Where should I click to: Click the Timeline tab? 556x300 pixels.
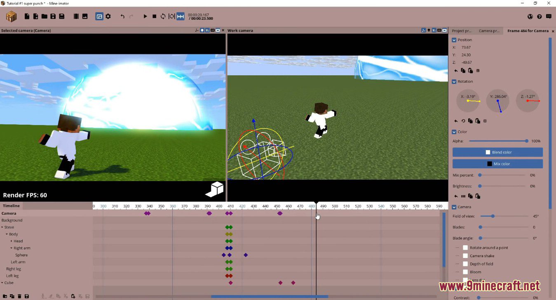11,206
